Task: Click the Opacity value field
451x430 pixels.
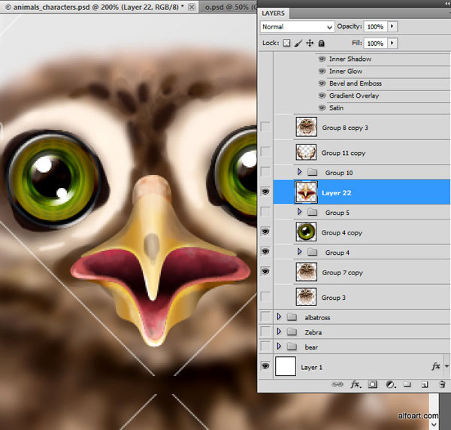Action: pos(376,26)
